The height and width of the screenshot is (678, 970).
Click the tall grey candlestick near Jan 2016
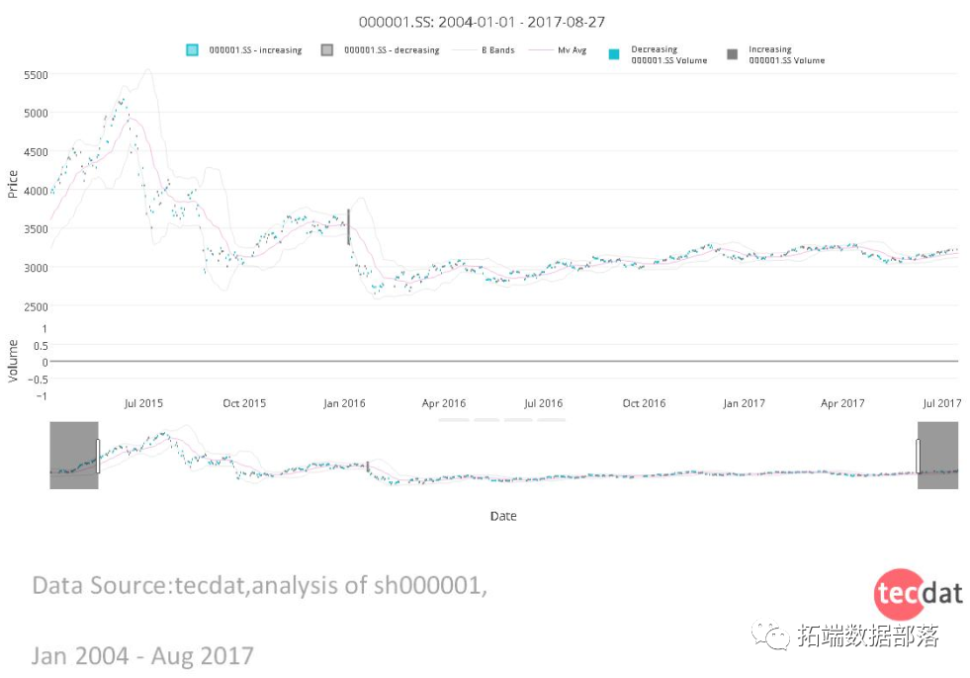tap(348, 226)
